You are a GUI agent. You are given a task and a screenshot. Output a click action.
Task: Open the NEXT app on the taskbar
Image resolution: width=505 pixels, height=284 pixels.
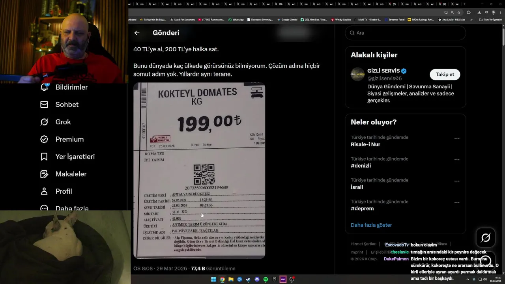coord(283,279)
